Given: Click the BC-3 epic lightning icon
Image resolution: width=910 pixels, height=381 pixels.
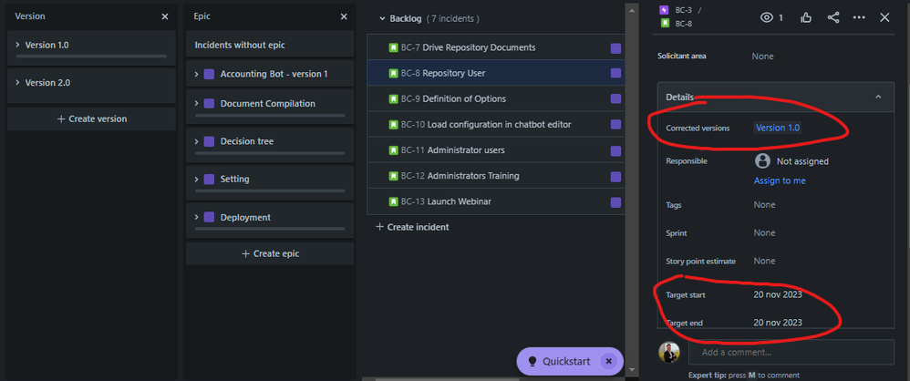Looking at the screenshot, I should (665, 10).
